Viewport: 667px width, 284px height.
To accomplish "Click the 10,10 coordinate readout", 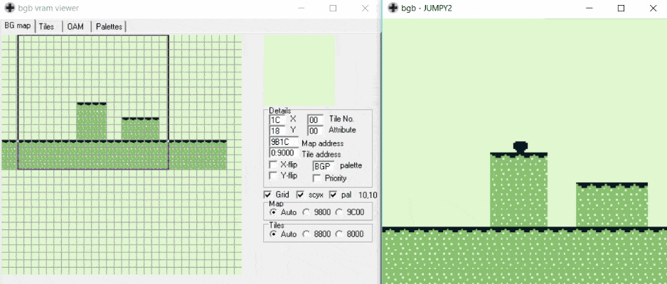I will (x=368, y=195).
